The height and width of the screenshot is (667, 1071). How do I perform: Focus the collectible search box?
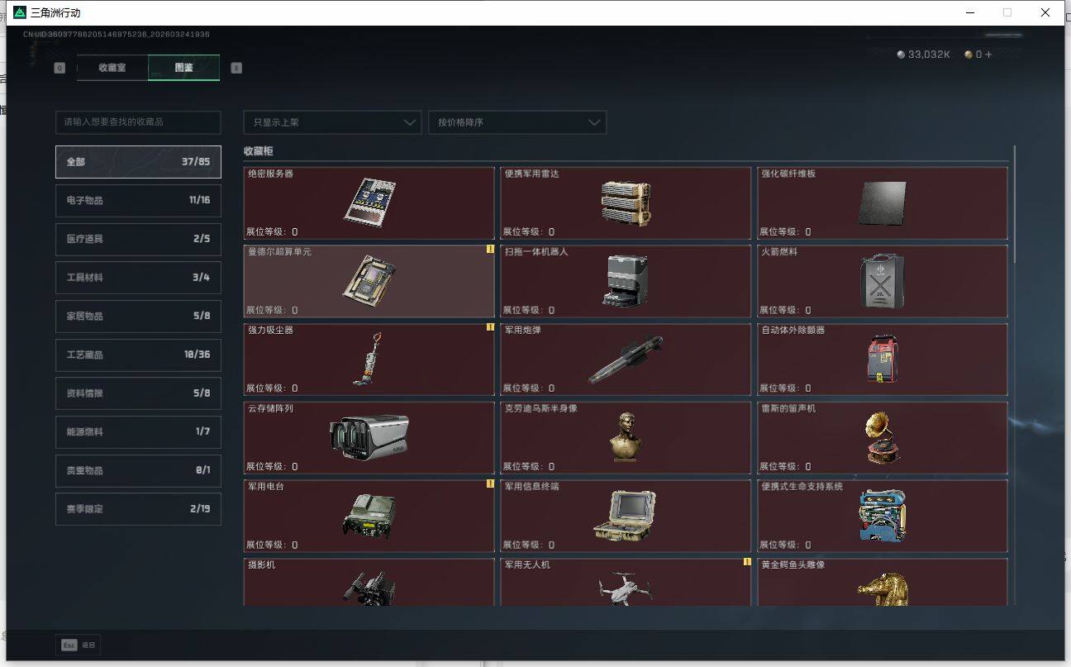[138, 122]
